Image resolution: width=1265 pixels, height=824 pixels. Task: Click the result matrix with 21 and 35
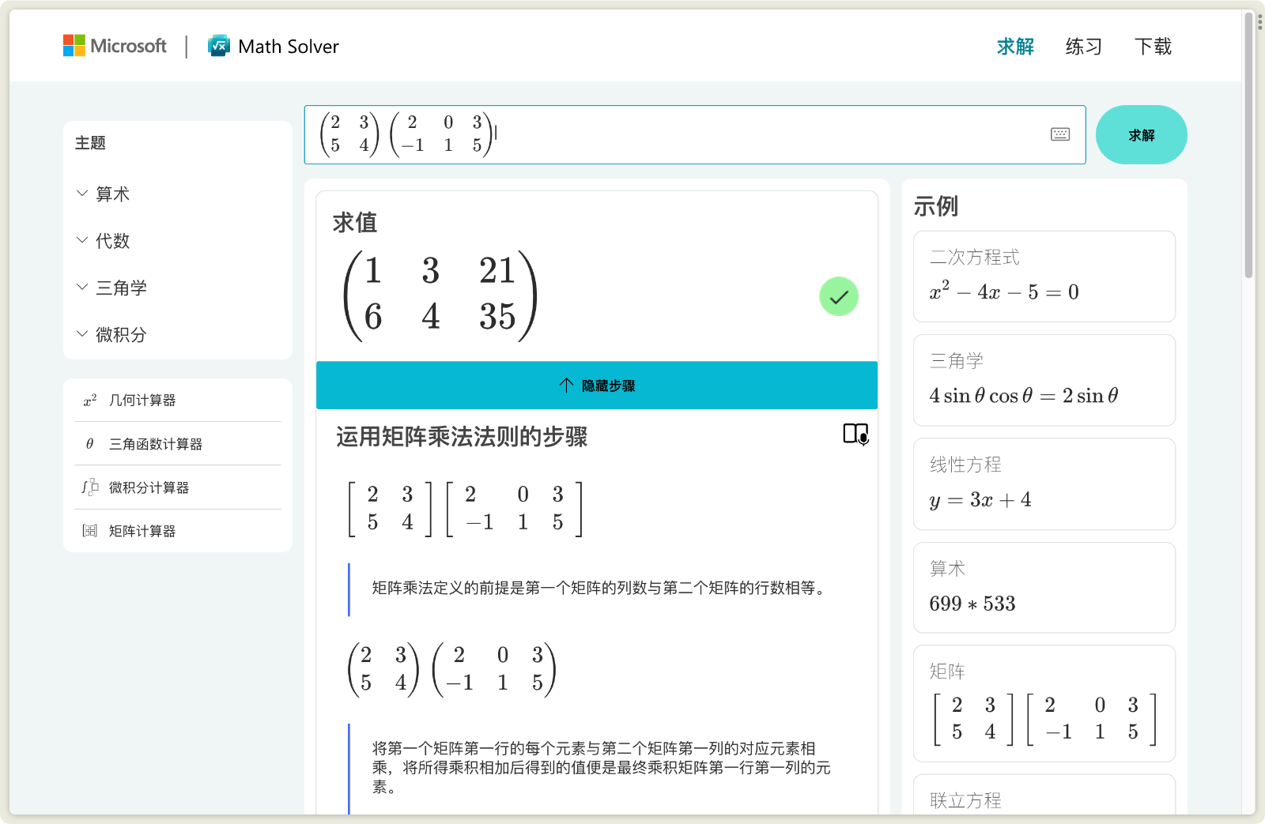tap(440, 295)
